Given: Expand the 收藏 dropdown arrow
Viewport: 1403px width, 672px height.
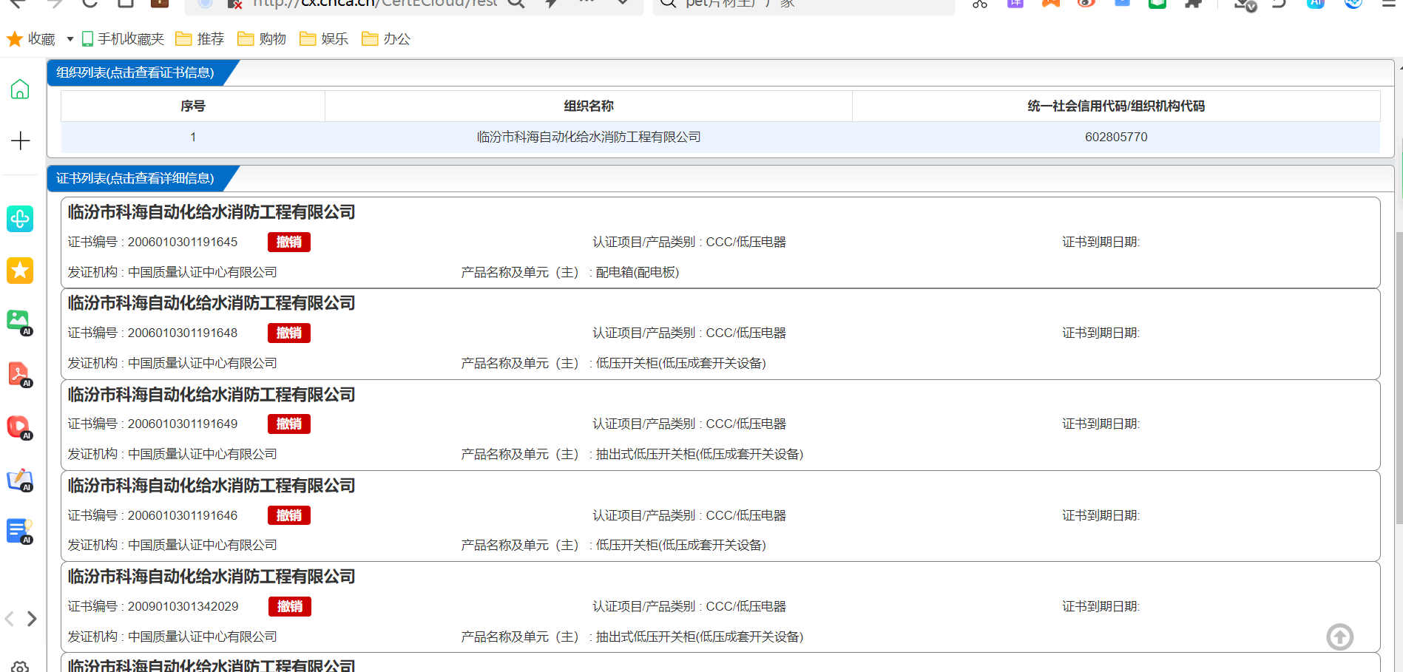Looking at the screenshot, I should click(x=70, y=39).
